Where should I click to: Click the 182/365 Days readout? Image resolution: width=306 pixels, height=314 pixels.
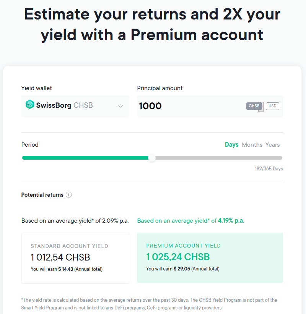tap(269, 168)
